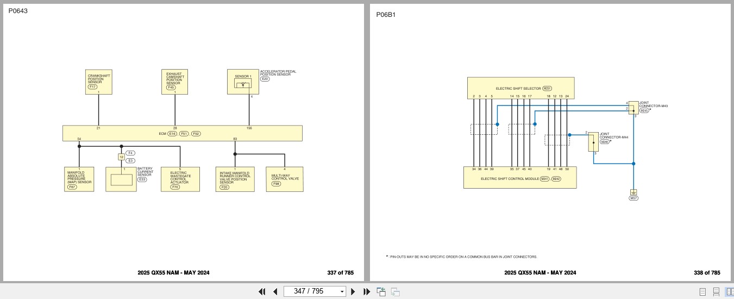Click the greyed go-to-next-view icon

[396, 291]
